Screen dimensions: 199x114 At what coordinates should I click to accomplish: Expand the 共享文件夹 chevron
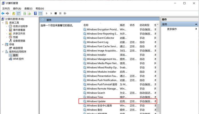coord(7,34)
